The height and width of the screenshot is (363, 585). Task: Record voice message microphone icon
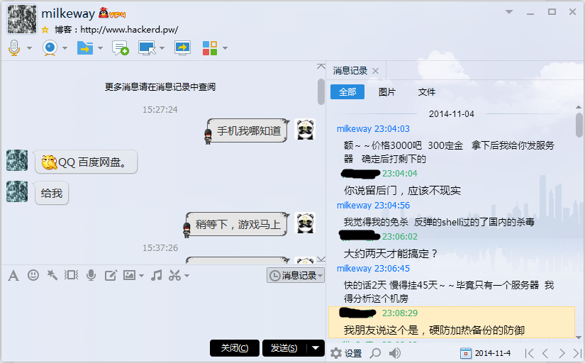pos(91,275)
